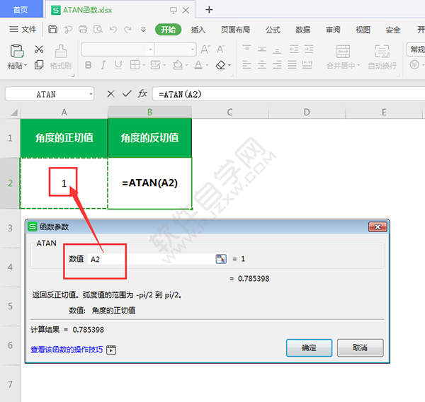Screen dimensions: 425x402
Task: Switch to the 数据 ribbon tab
Action: point(302,30)
